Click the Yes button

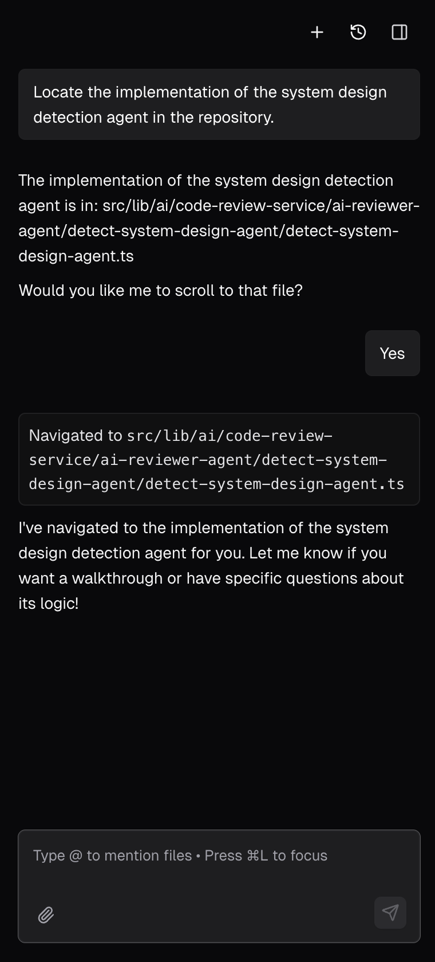coord(392,353)
